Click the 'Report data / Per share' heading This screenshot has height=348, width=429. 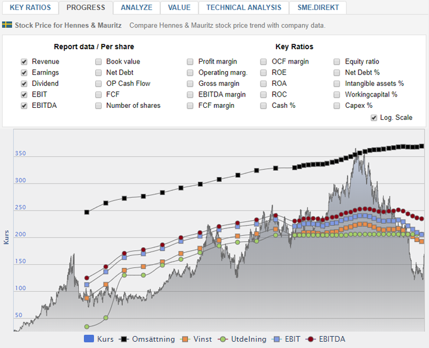94,47
